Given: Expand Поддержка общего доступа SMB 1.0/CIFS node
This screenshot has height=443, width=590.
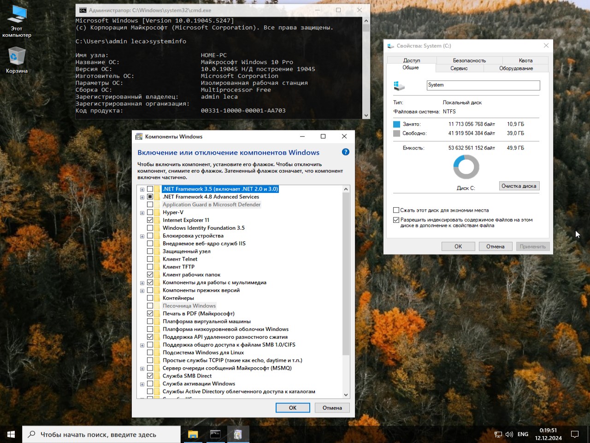Looking at the screenshot, I should 142,345.
